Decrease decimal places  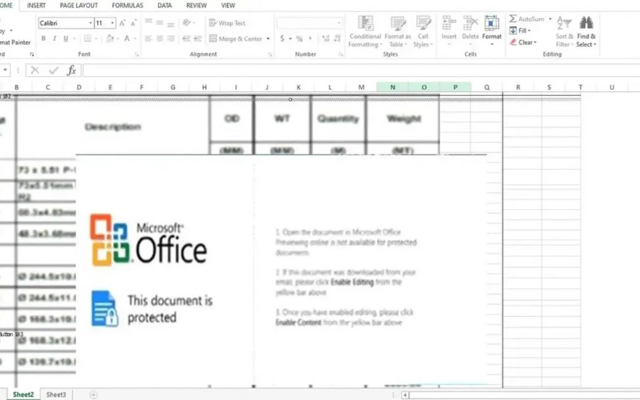click(x=337, y=39)
